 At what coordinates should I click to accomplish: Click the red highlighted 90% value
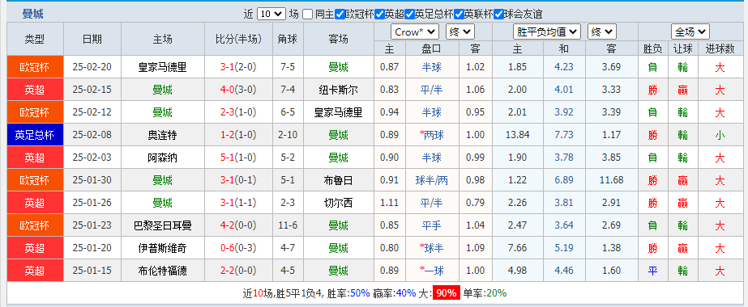click(446, 293)
